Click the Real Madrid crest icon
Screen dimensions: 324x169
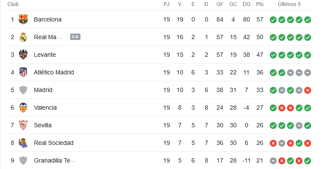click(23, 37)
